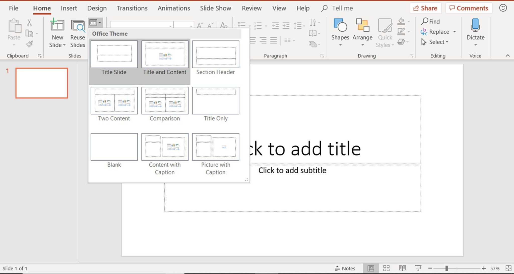Switch to the Insert ribbon tab

69,8
